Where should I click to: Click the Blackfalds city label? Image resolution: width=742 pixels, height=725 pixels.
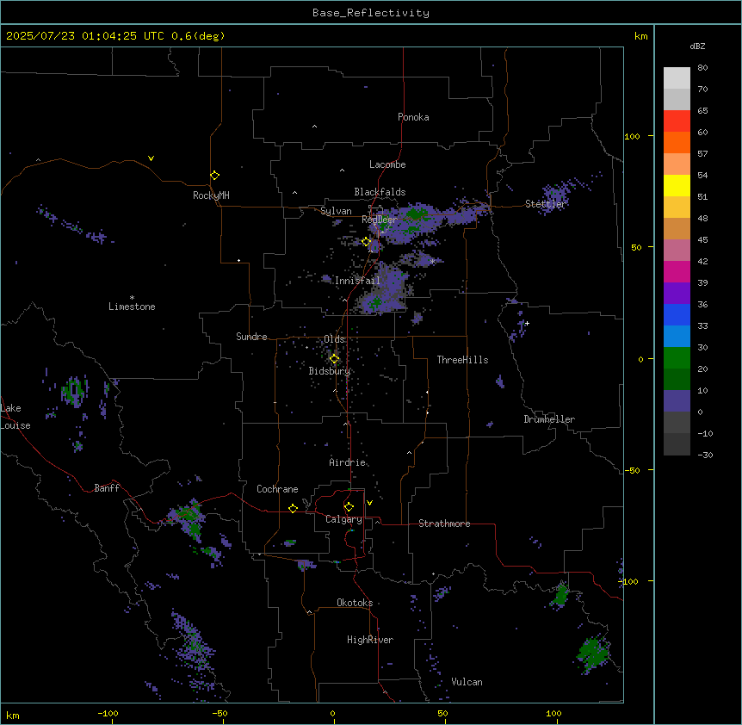click(380, 192)
